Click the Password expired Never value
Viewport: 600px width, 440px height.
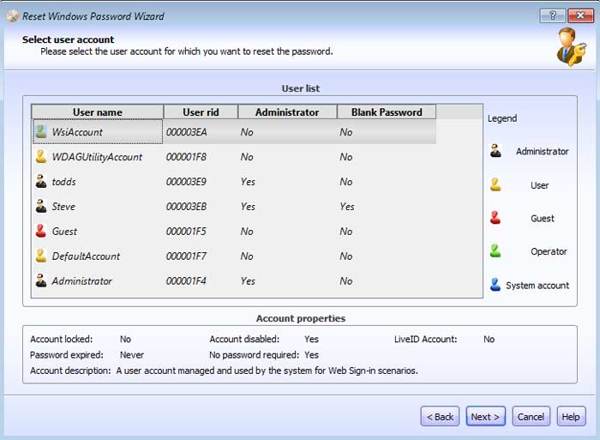point(132,355)
